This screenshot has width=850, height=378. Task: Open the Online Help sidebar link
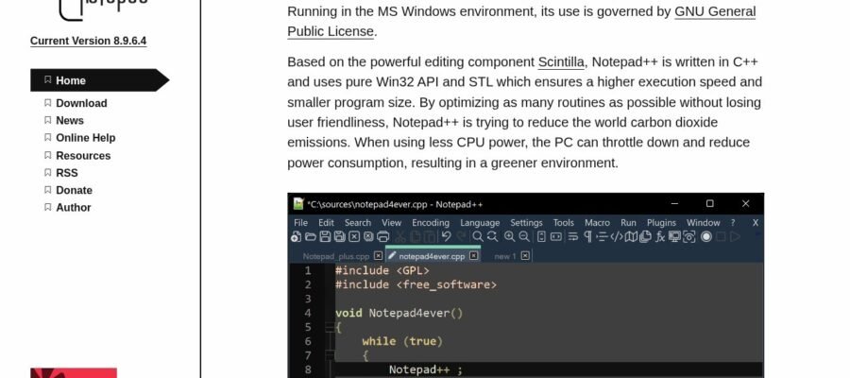coord(86,138)
